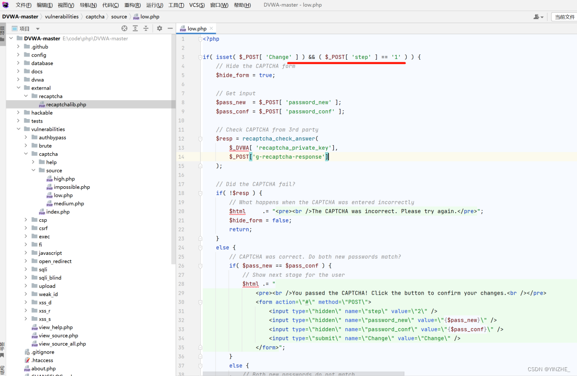Select view_source_all.php in project tree
Screen dimensions: 577x376
tap(62, 344)
